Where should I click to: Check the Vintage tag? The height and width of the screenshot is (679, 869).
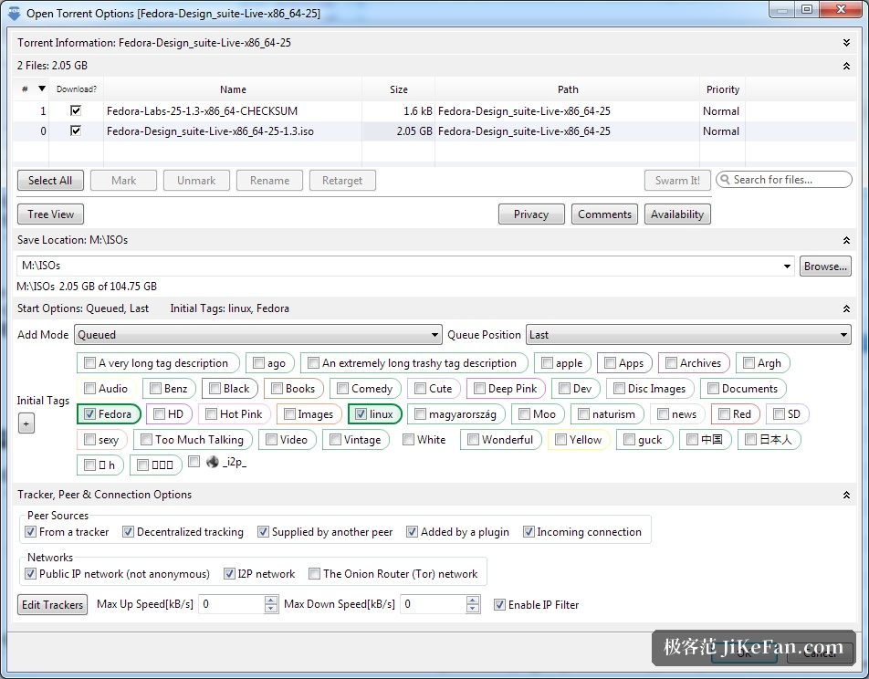335,440
